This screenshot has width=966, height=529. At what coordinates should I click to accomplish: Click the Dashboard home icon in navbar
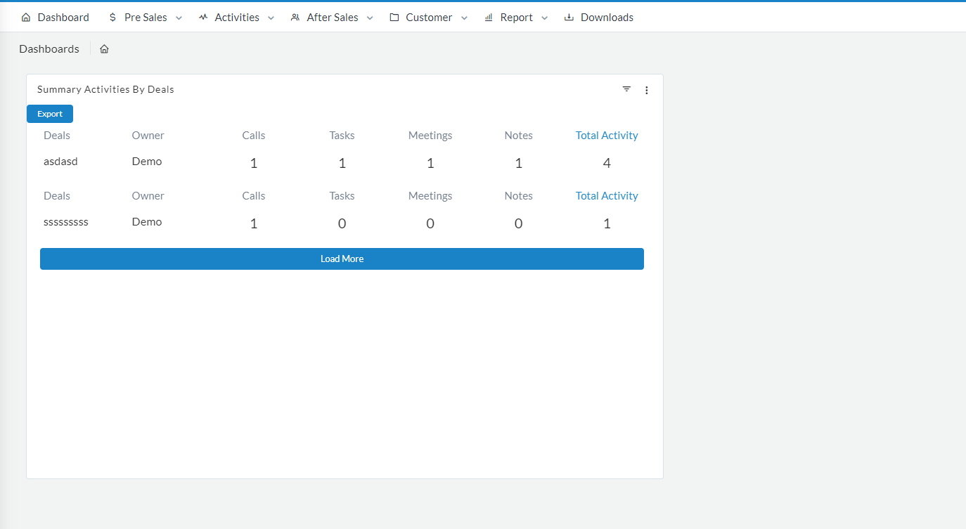click(26, 18)
